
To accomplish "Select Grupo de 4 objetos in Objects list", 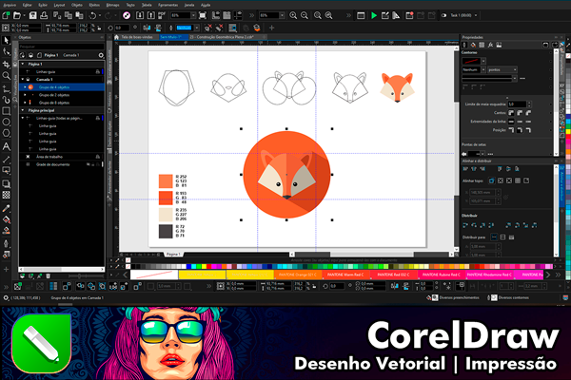I will [x=54, y=86].
